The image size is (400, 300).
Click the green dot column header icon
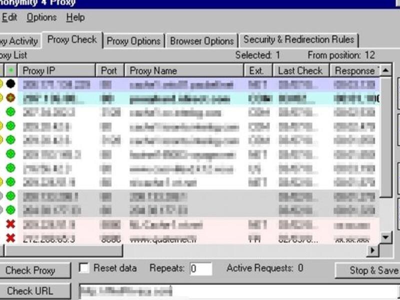tap(10, 70)
